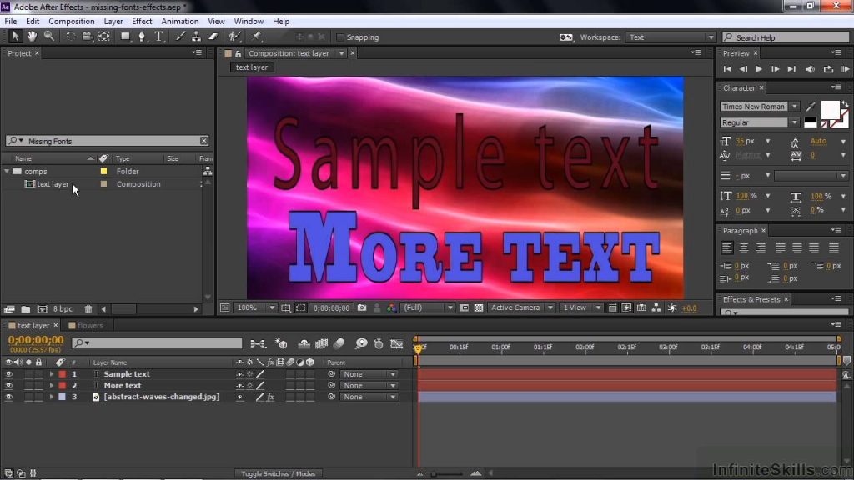
Task: Select the Zoom tool in toolbar
Action: click(49, 37)
